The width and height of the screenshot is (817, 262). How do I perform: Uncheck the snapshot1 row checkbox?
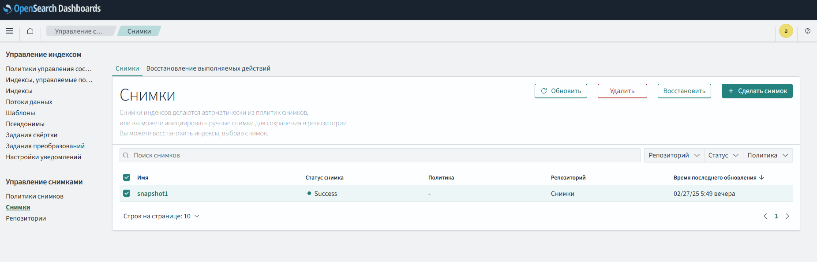(x=127, y=193)
